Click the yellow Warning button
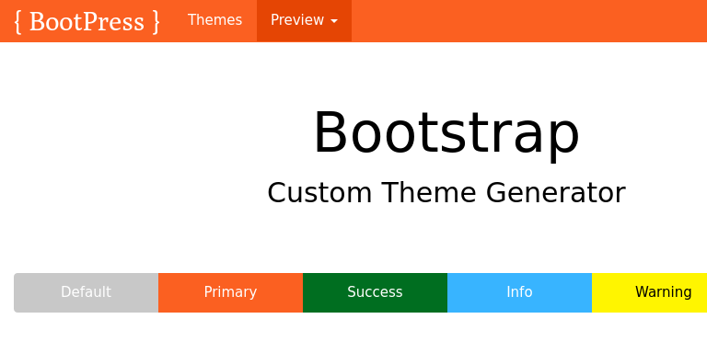 click(x=649, y=292)
